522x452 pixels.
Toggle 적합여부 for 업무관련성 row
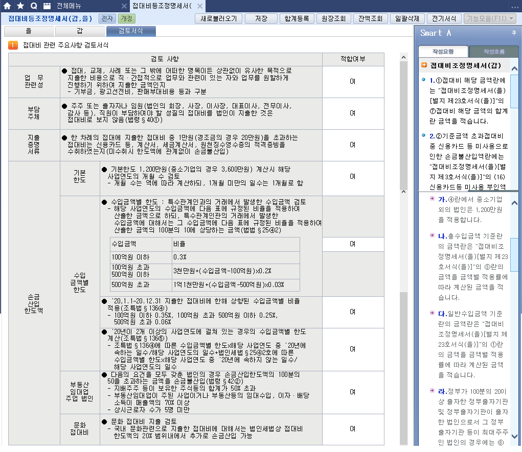[x=353, y=82]
